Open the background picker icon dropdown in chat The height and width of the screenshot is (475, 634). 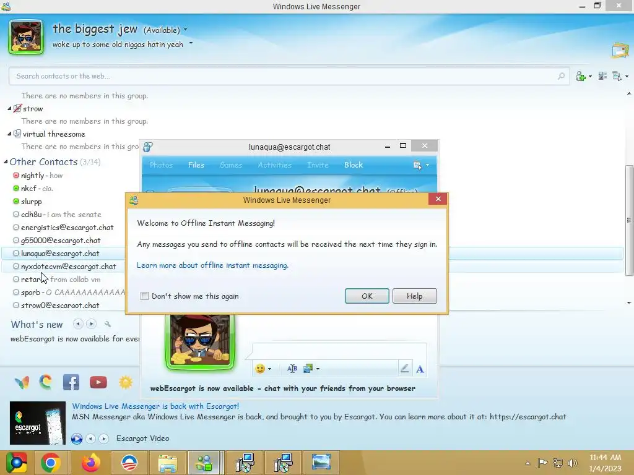tap(311, 369)
